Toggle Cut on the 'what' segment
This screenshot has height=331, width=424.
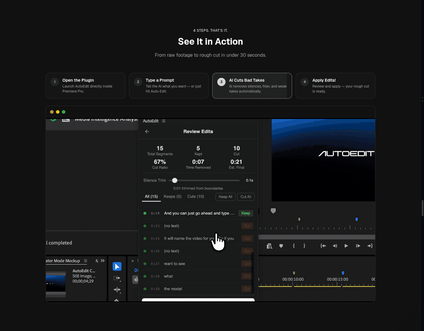(247, 276)
